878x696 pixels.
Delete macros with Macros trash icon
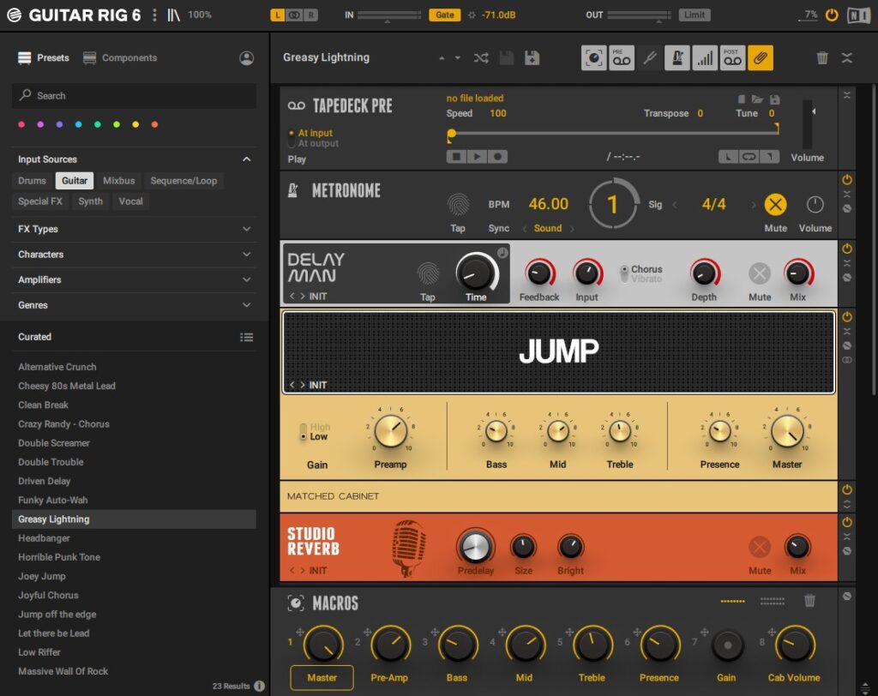coord(809,601)
